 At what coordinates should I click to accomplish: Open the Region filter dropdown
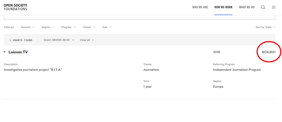(48, 27)
